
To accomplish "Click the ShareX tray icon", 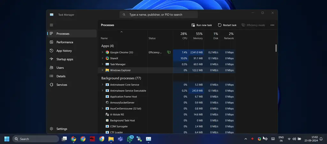I will pyautogui.click(x=259, y=139).
